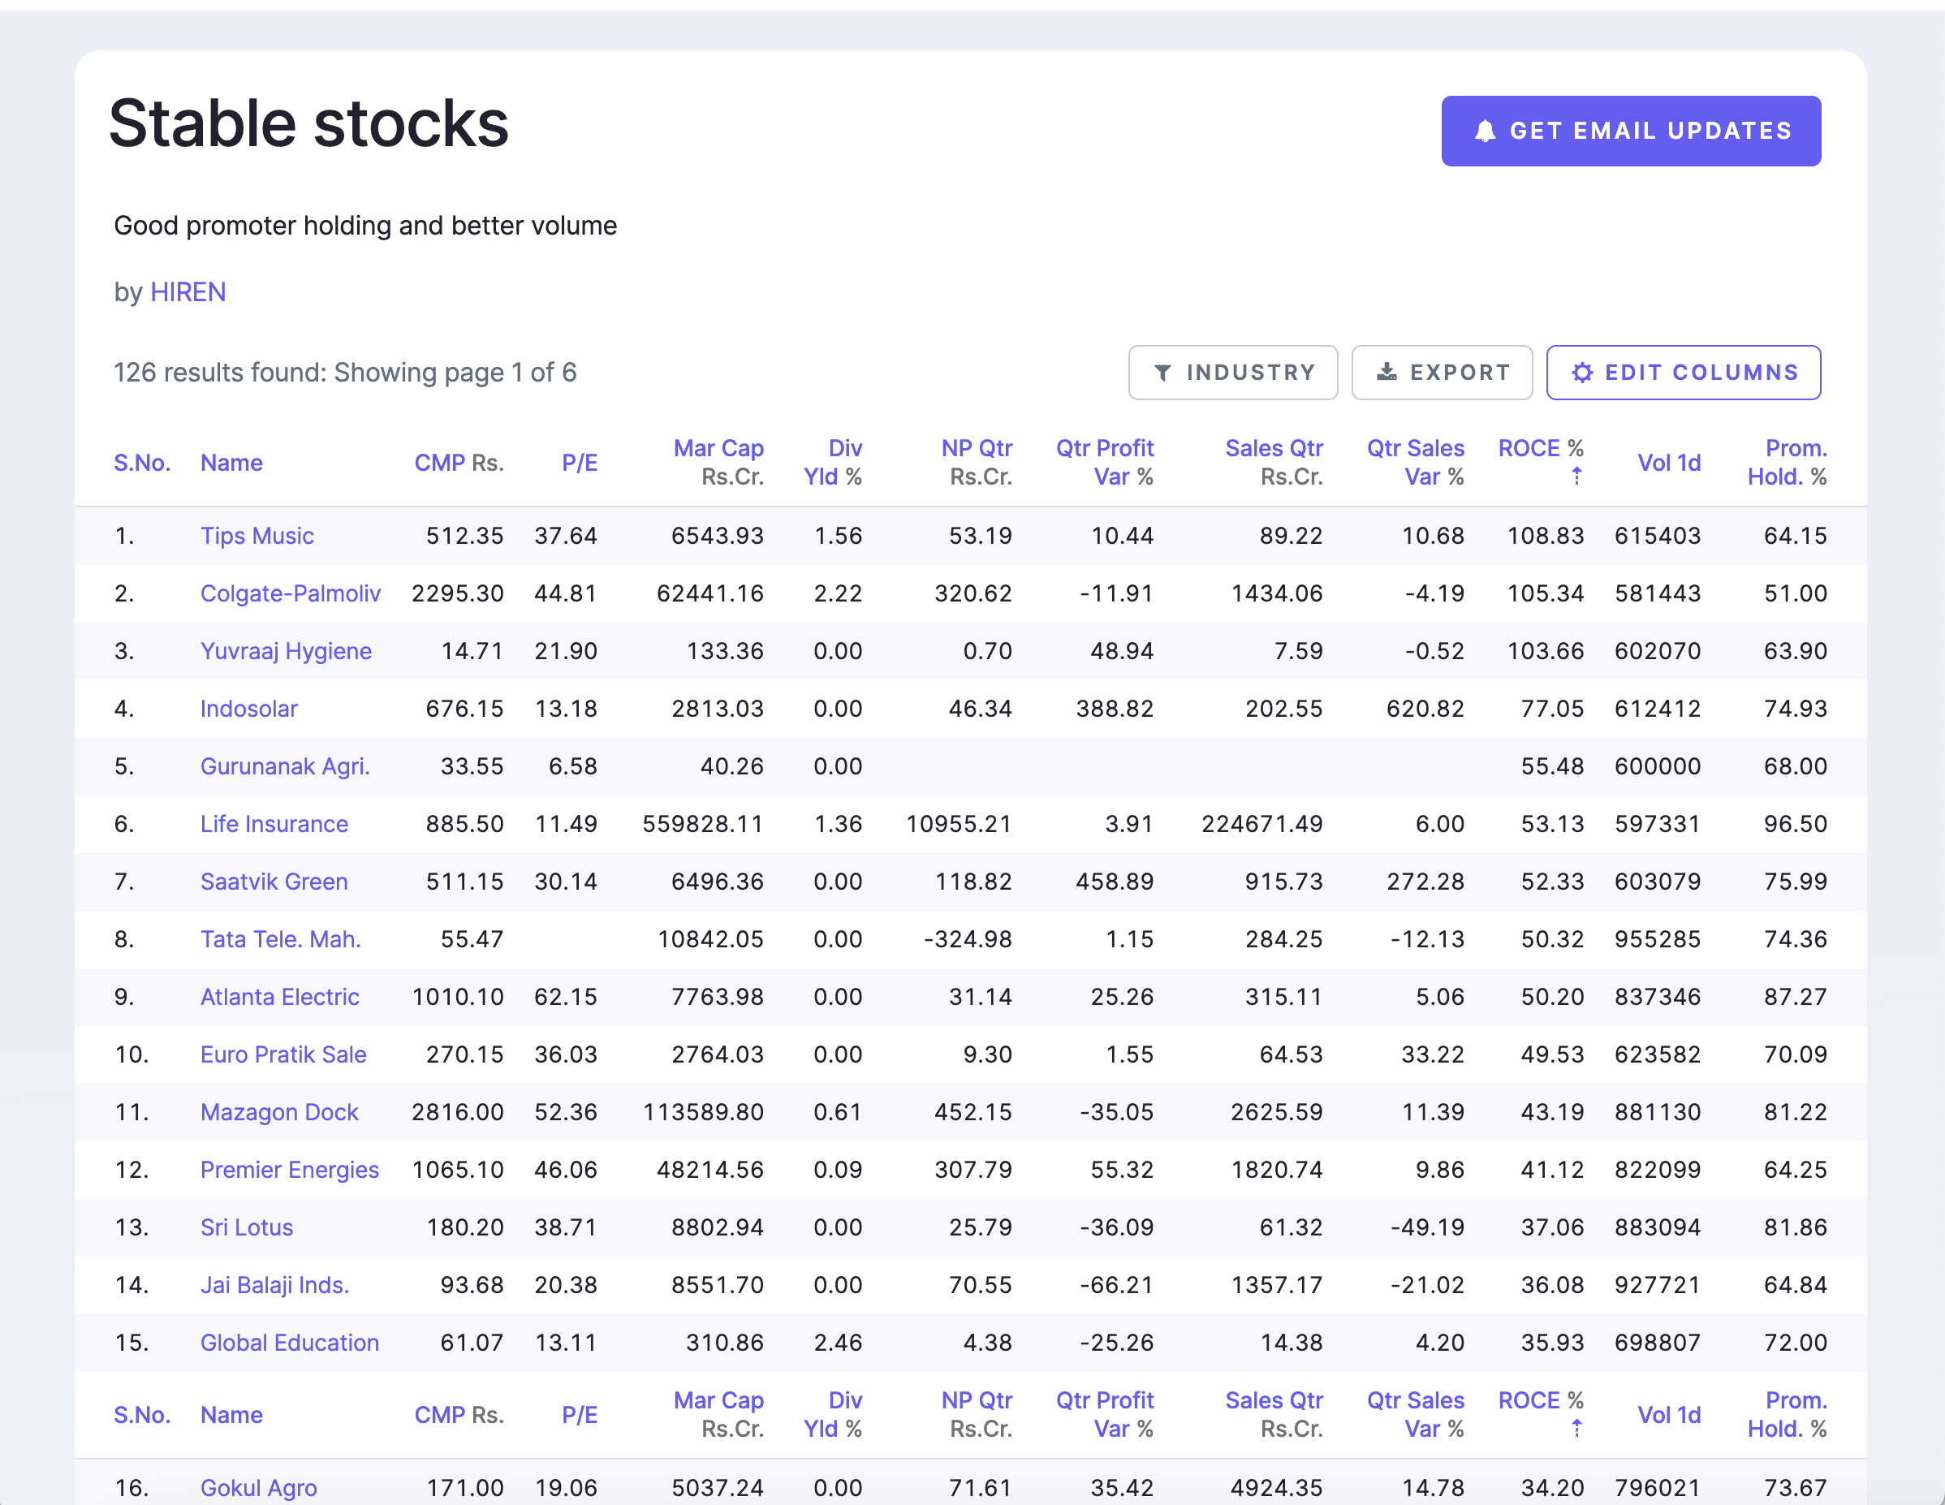Click the funnel icon for Industry filter
Screen dimensions: 1945x1505
point(1162,373)
